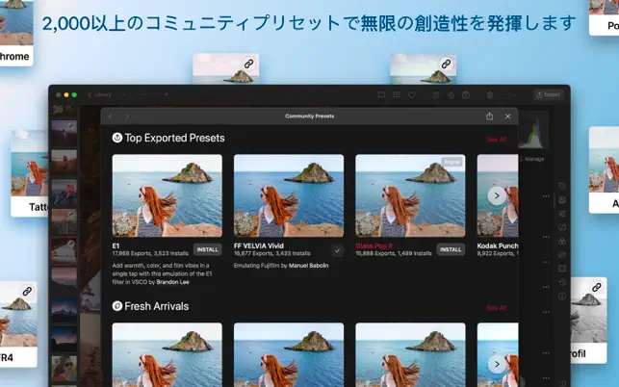The image size is (619, 387).
Task: Open the ellipsis menu just below Manage
Action: [x=546, y=196]
